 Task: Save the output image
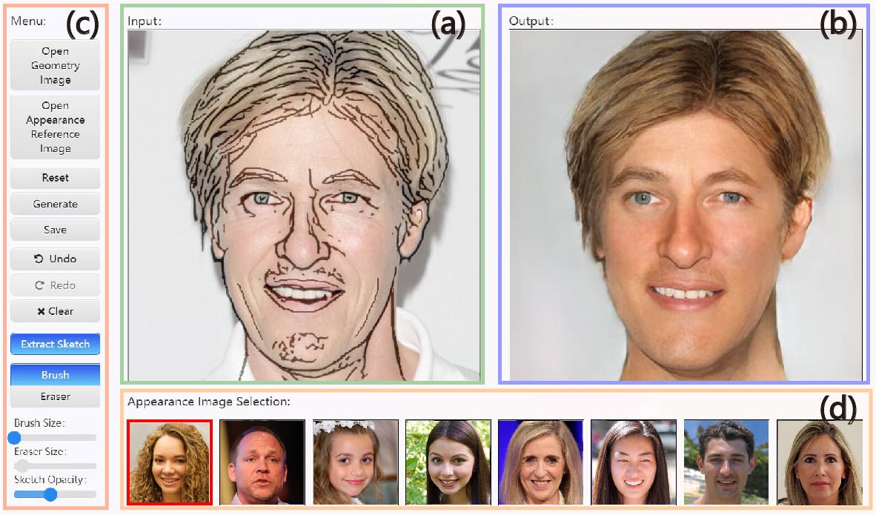[55, 230]
